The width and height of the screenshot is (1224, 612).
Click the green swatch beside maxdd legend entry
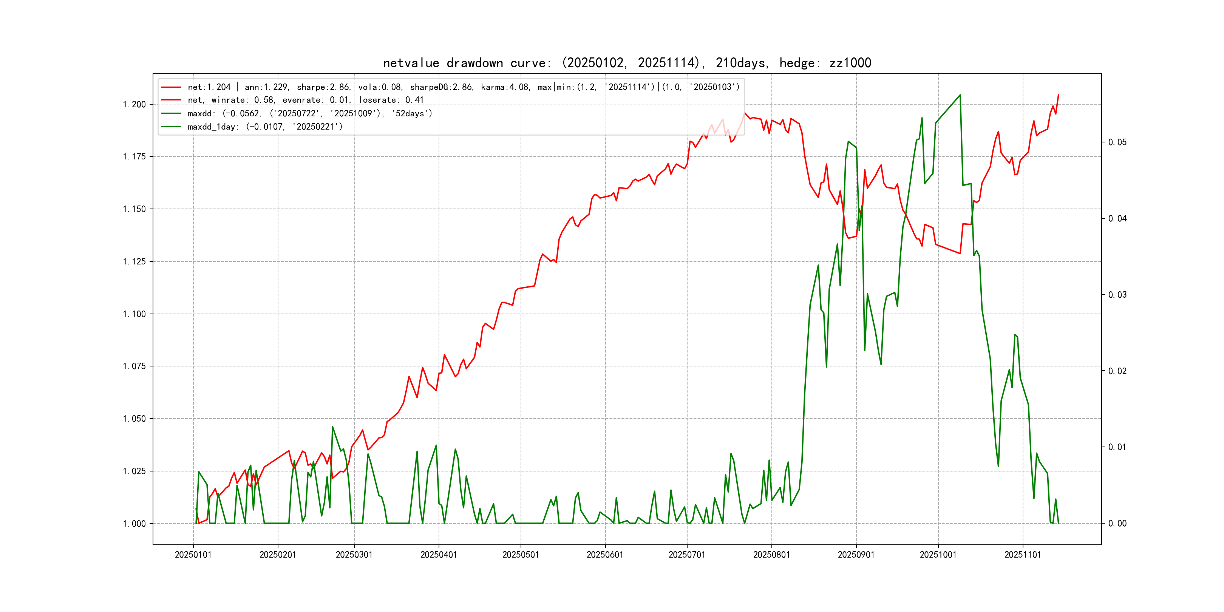(171, 114)
